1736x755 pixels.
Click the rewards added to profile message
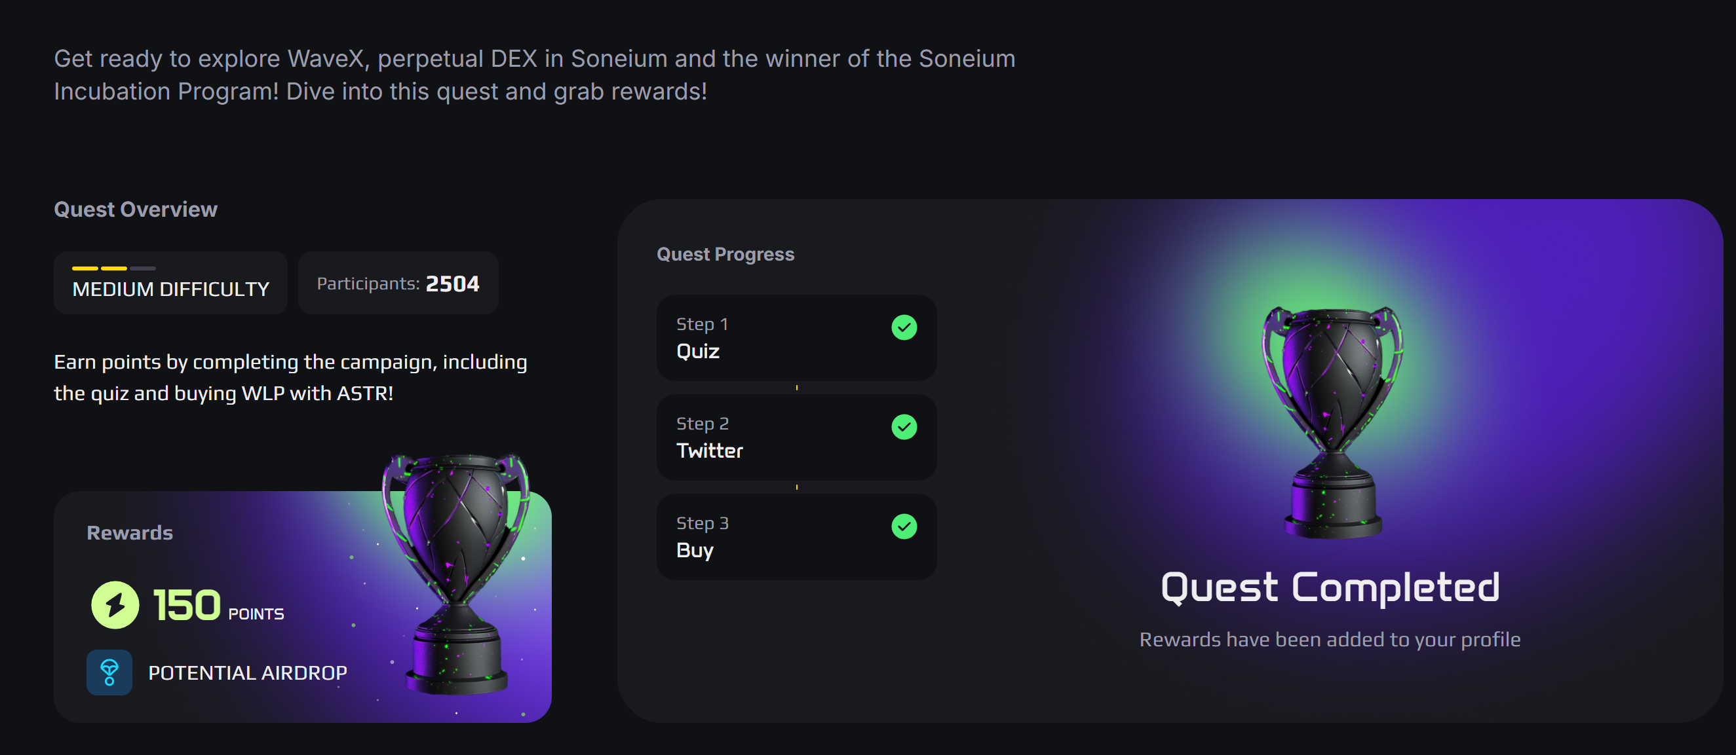[1330, 638]
